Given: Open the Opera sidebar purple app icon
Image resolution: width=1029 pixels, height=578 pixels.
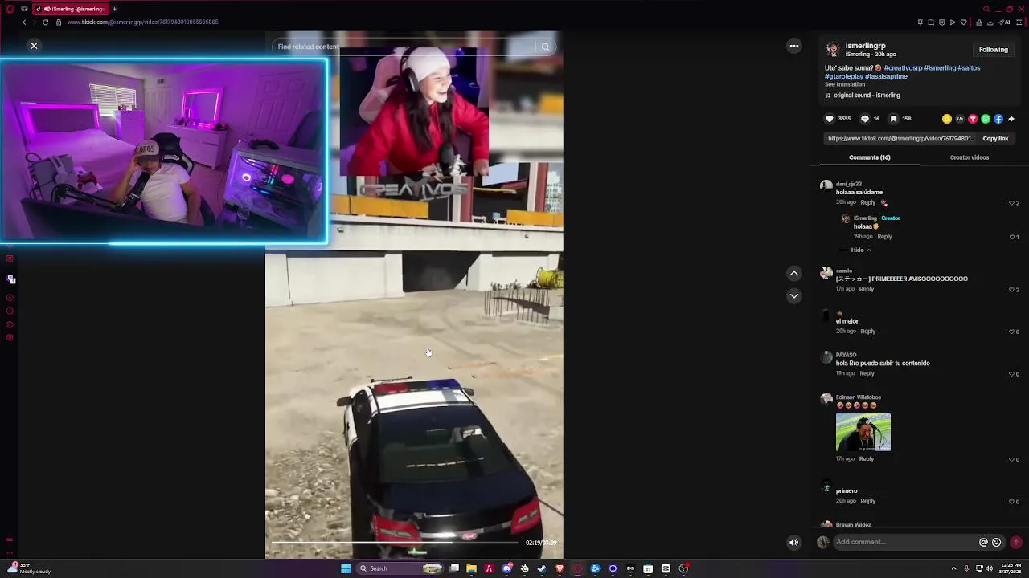Looking at the screenshot, I should point(11,279).
